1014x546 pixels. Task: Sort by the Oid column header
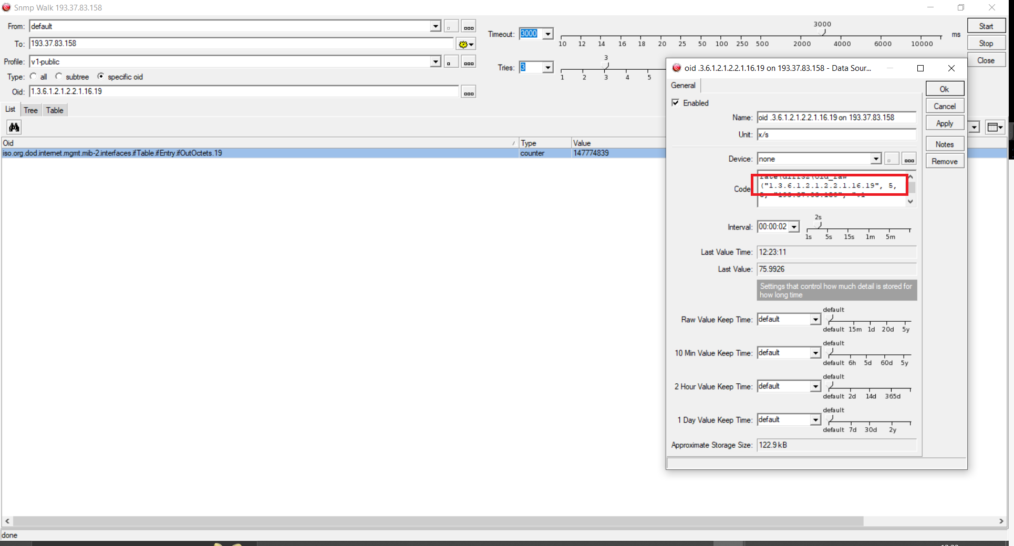[x=260, y=143]
